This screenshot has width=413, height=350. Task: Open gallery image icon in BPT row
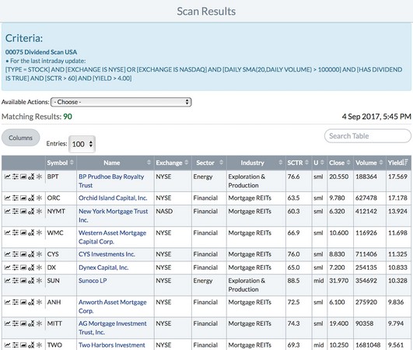point(23,177)
